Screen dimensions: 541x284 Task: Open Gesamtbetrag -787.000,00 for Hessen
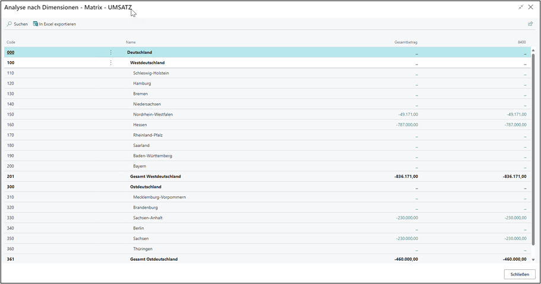[x=407, y=125]
